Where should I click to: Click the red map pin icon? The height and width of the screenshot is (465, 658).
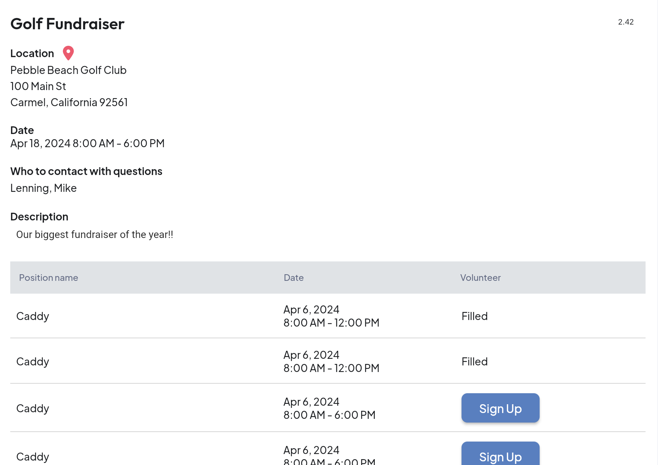(x=68, y=53)
